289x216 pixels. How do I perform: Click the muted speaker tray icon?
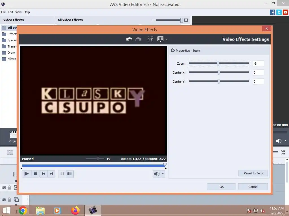click(262, 211)
